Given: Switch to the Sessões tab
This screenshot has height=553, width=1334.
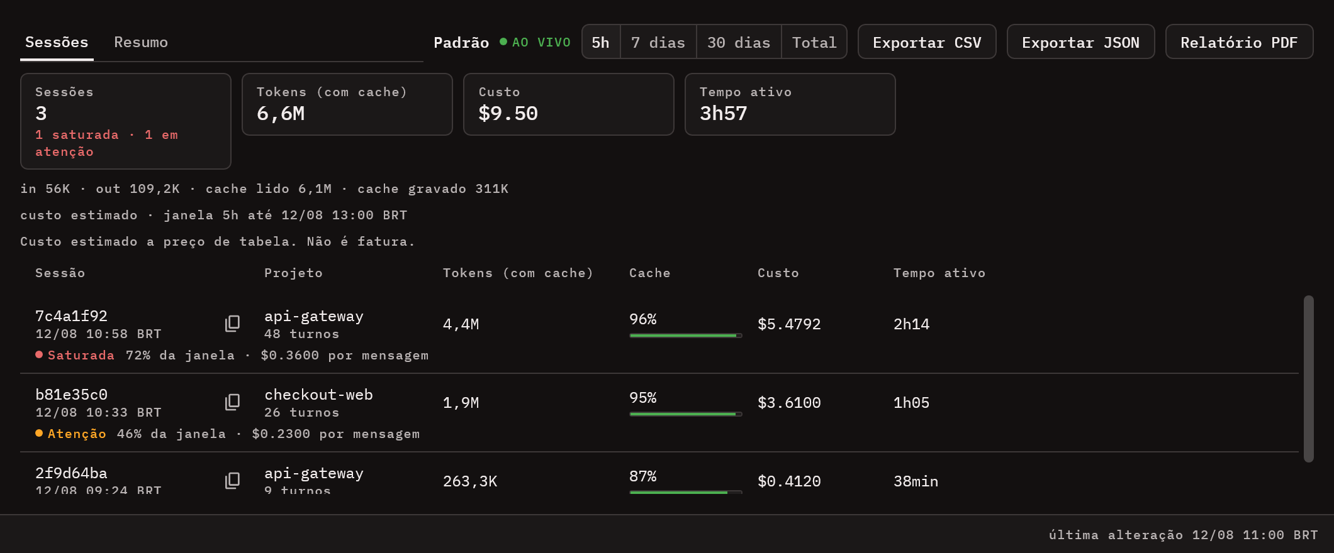Looking at the screenshot, I should coord(57,42).
